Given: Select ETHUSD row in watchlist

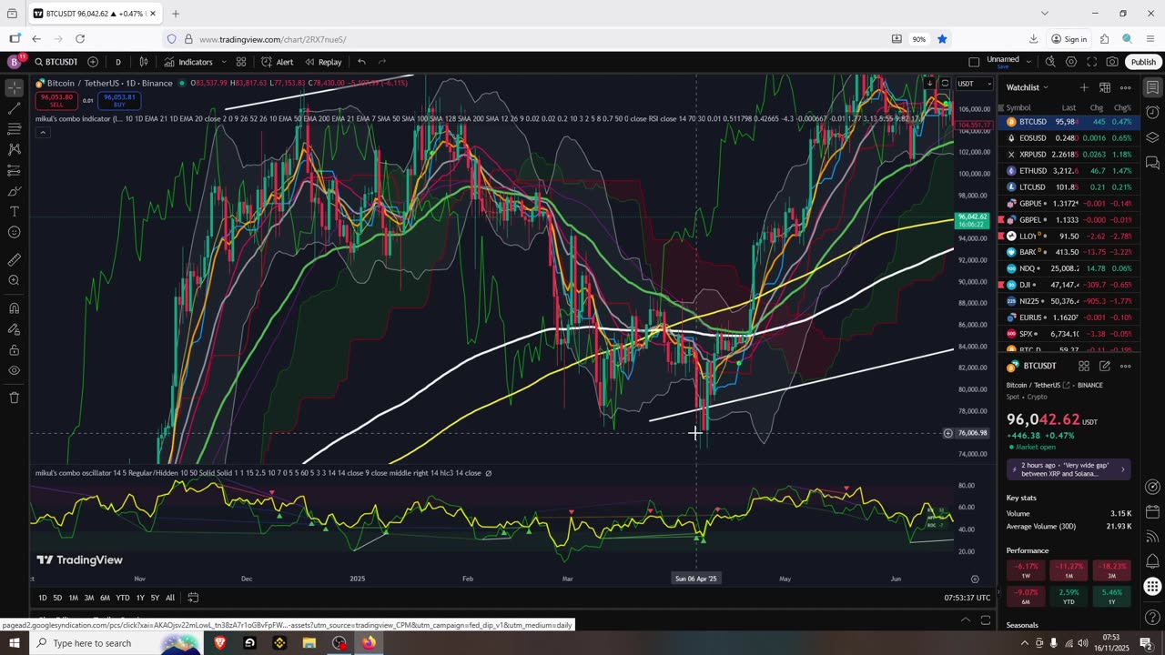Looking at the screenshot, I should 1069,171.
